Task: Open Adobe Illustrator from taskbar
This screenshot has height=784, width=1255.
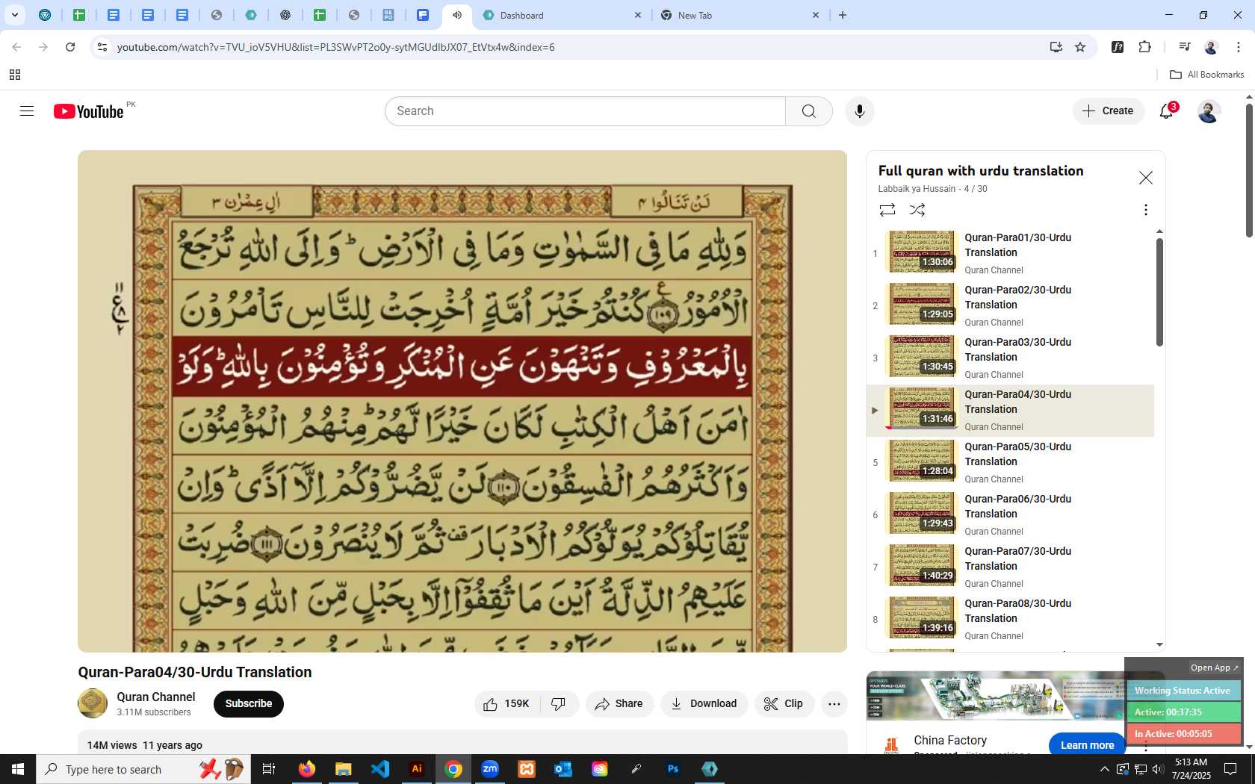Action: click(417, 769)
